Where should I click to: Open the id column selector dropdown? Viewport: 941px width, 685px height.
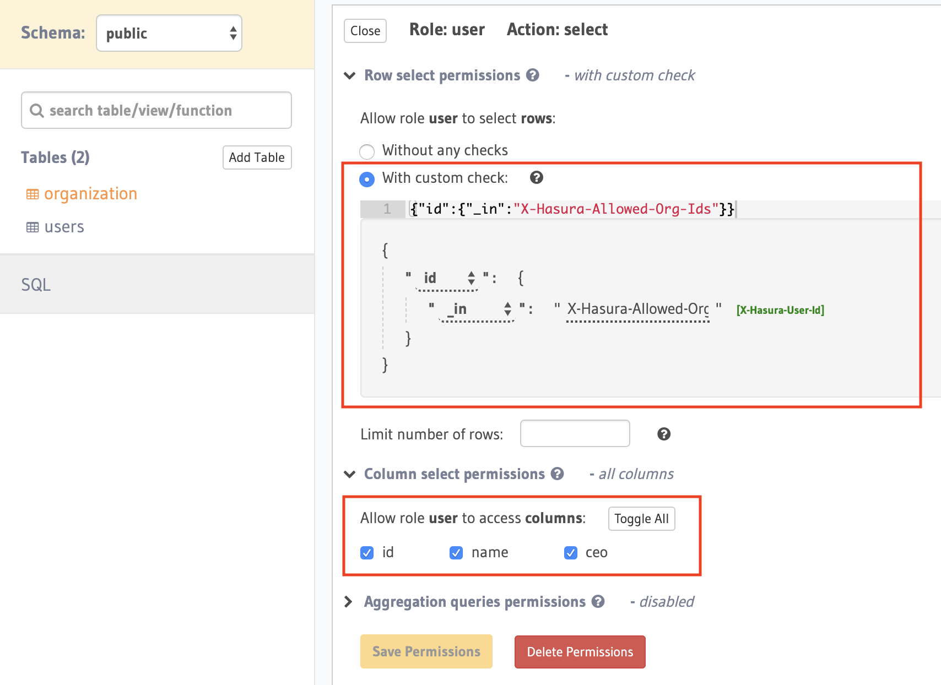click(447, 278)
